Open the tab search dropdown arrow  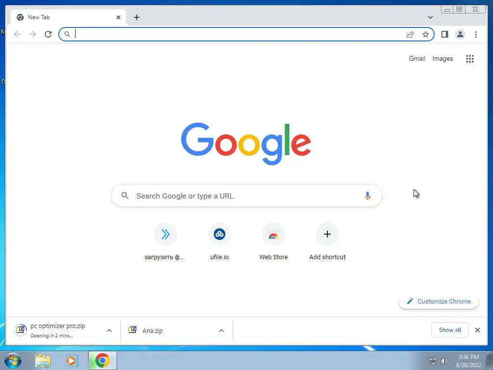pyautogui.click(x=430, y=17)
